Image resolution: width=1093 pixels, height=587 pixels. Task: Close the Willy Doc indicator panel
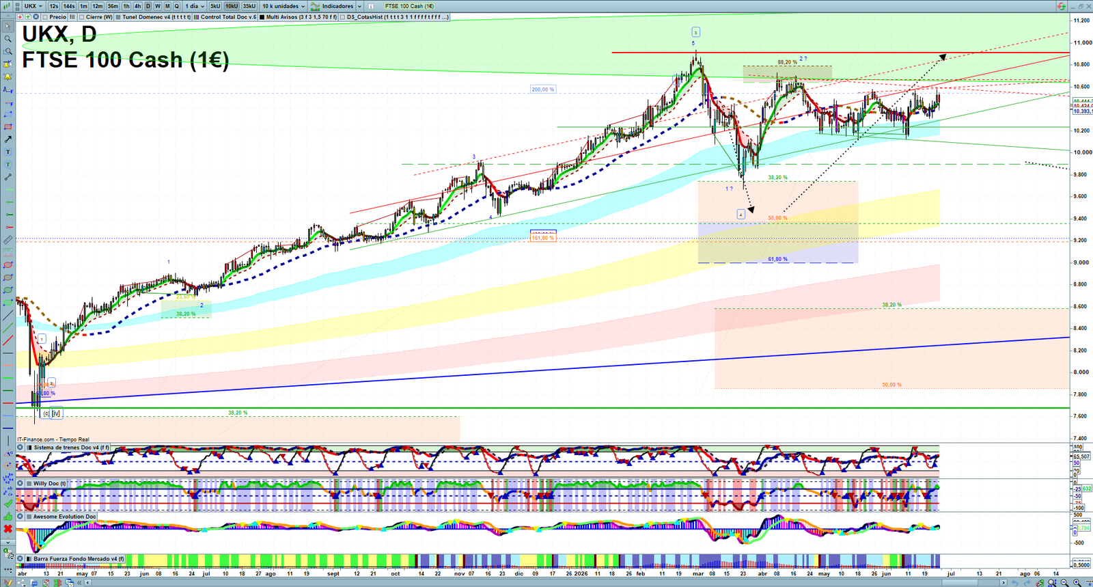click(20, 483)
